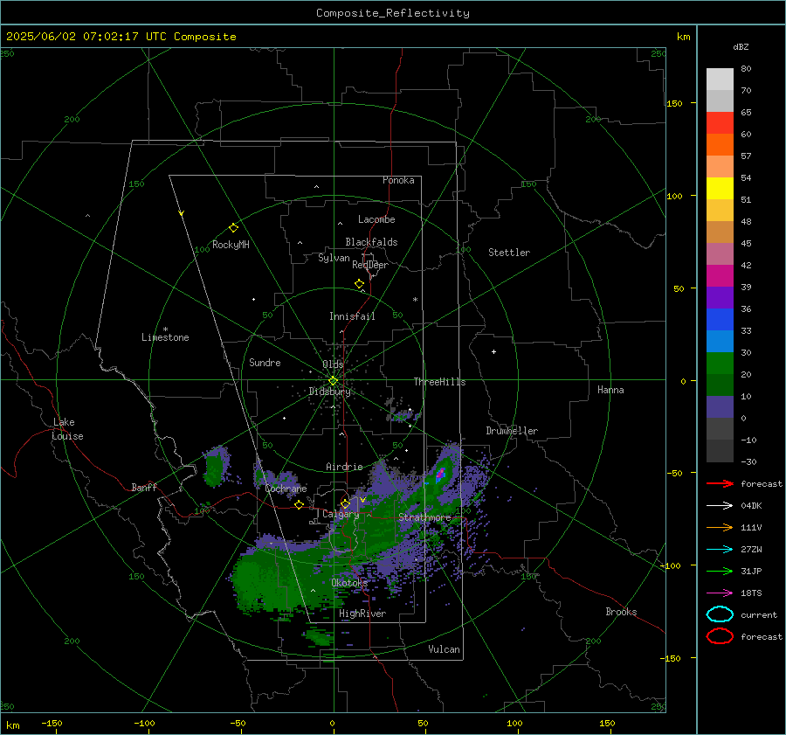Click the Limestone label
This screenshot has width=786, height=735.
pyautogui.click(x=165, y=337)
